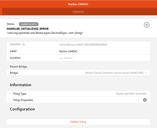Expand the Thing Type row chevron
The height and width of the screenshot is (128, 157).
[x=10, y=94]
